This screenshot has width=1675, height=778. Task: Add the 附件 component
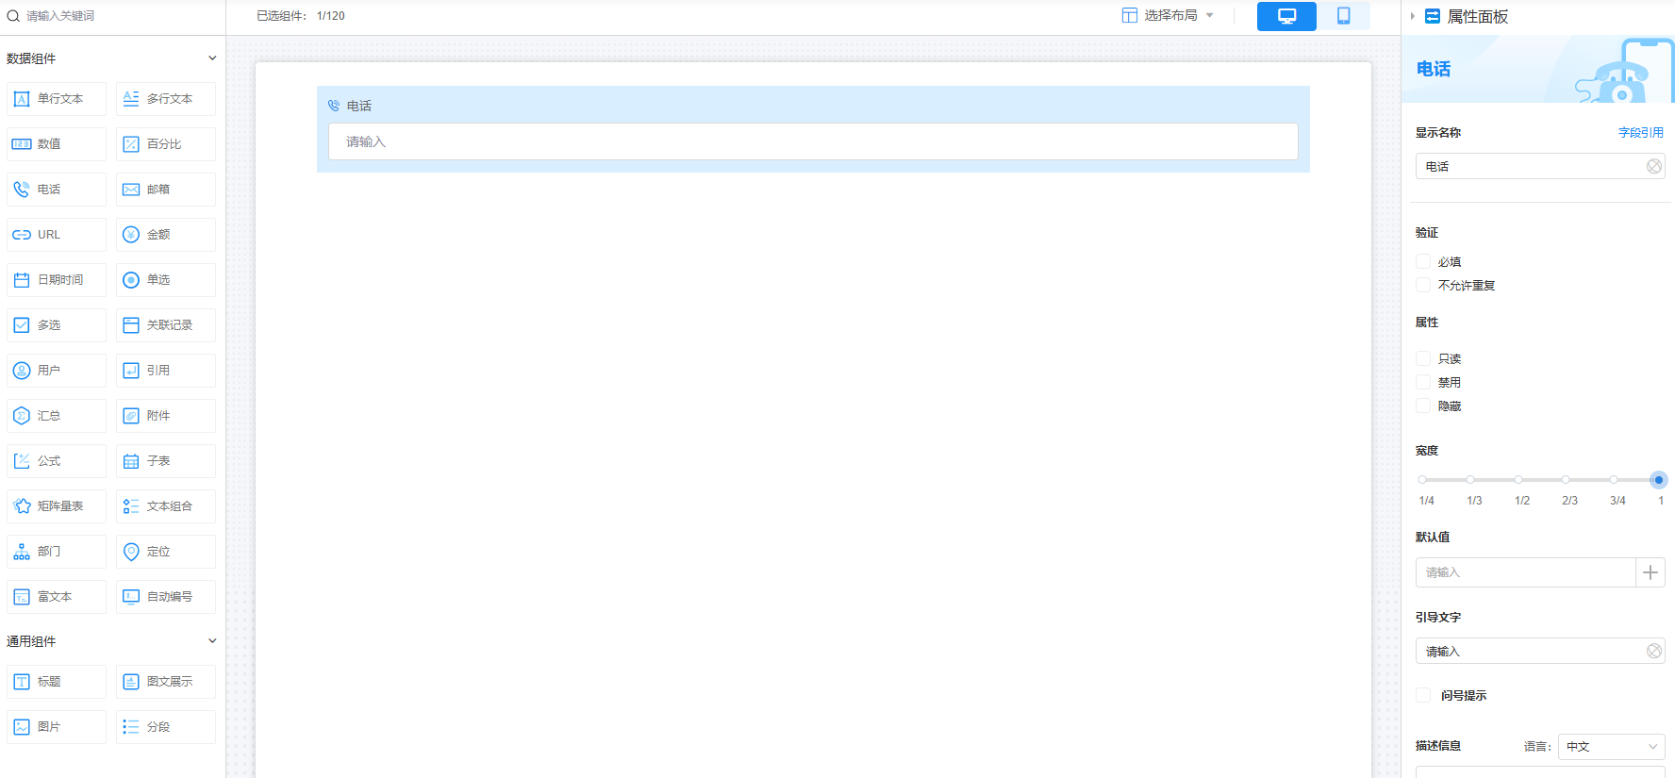pos(166,416)
